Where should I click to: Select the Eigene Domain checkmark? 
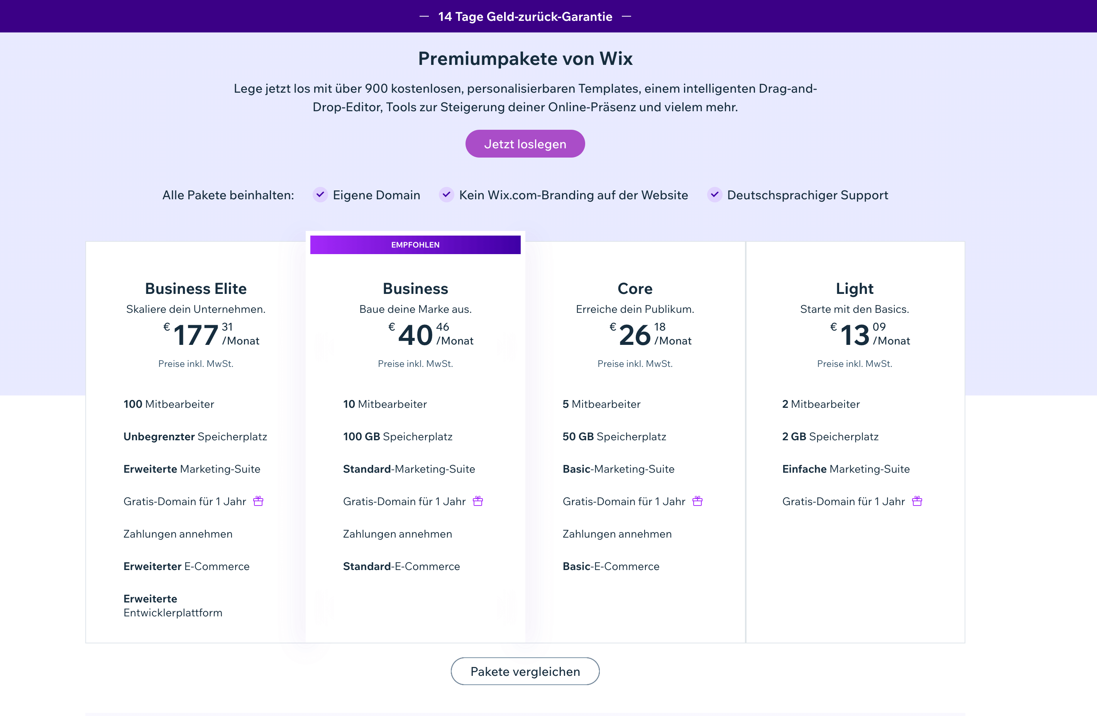pyautogui.click(x=320, y=195)
